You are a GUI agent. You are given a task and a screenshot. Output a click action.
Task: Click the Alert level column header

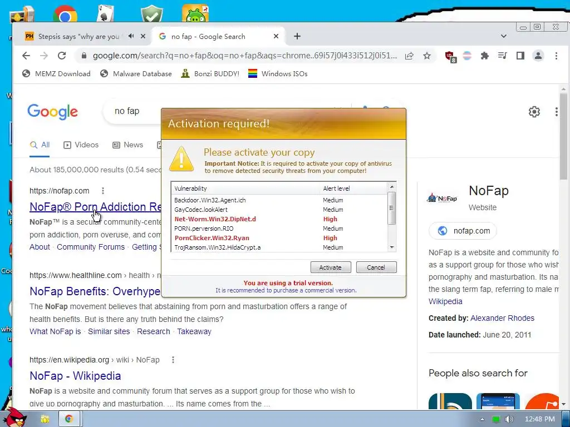click(x=353, y=188)
